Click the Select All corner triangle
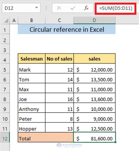Screen dimensions: 139x151 coord(6,21)
